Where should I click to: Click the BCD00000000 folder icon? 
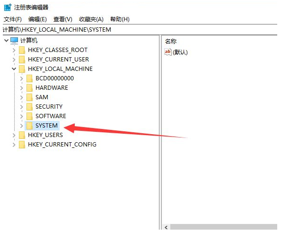coord(29,78)
